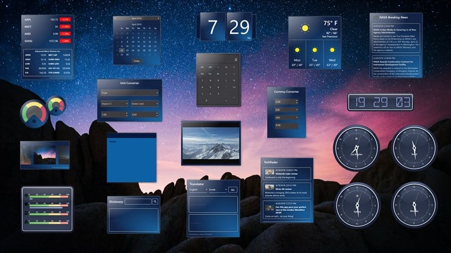Click the Dictionary search magnifier icon
Image resolution: width=451 pixels, height=253 pixels.
click(155, 201)
